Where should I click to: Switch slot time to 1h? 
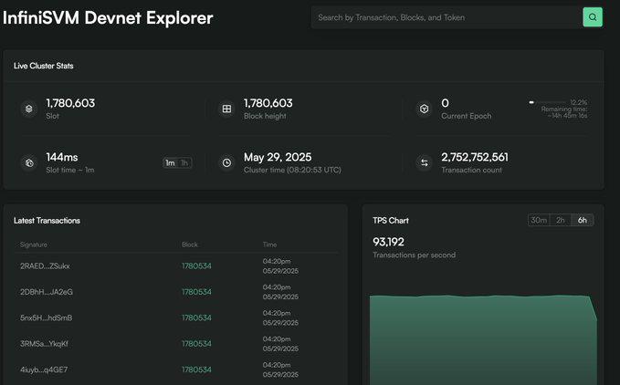click(184, 163)
